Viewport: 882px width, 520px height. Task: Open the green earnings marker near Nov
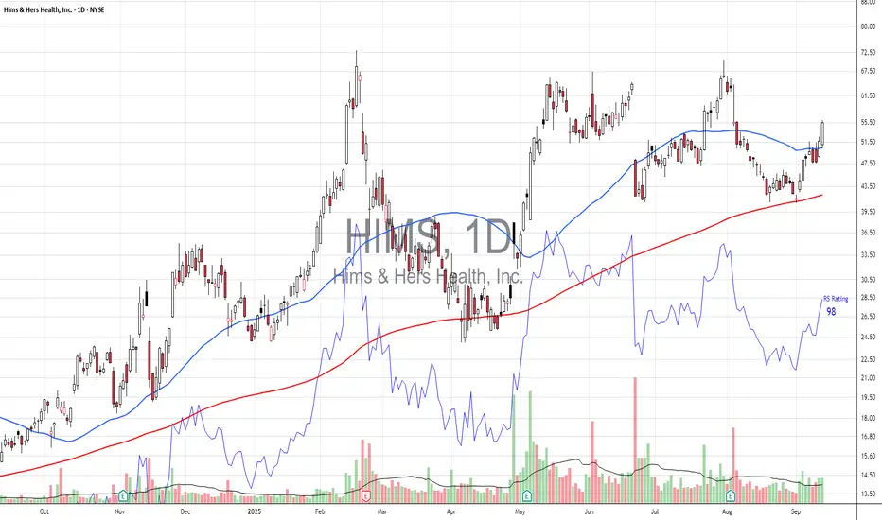pyautogui.click(x=123, y=495)
